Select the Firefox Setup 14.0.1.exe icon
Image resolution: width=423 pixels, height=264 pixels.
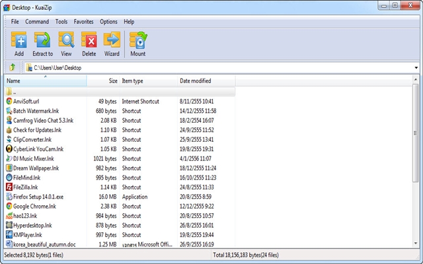click(x=9, y=197)
